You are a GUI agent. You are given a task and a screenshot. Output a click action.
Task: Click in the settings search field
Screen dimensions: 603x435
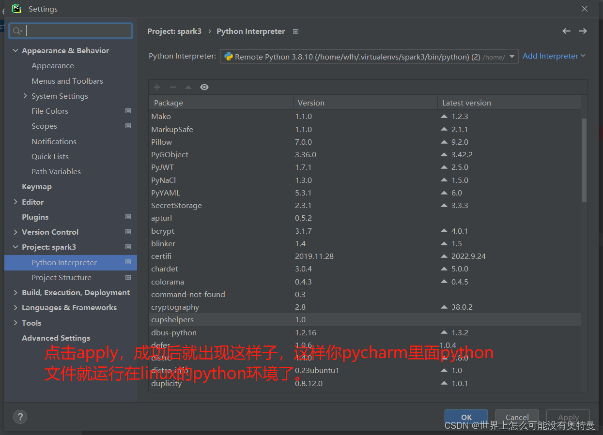point(71,31)
